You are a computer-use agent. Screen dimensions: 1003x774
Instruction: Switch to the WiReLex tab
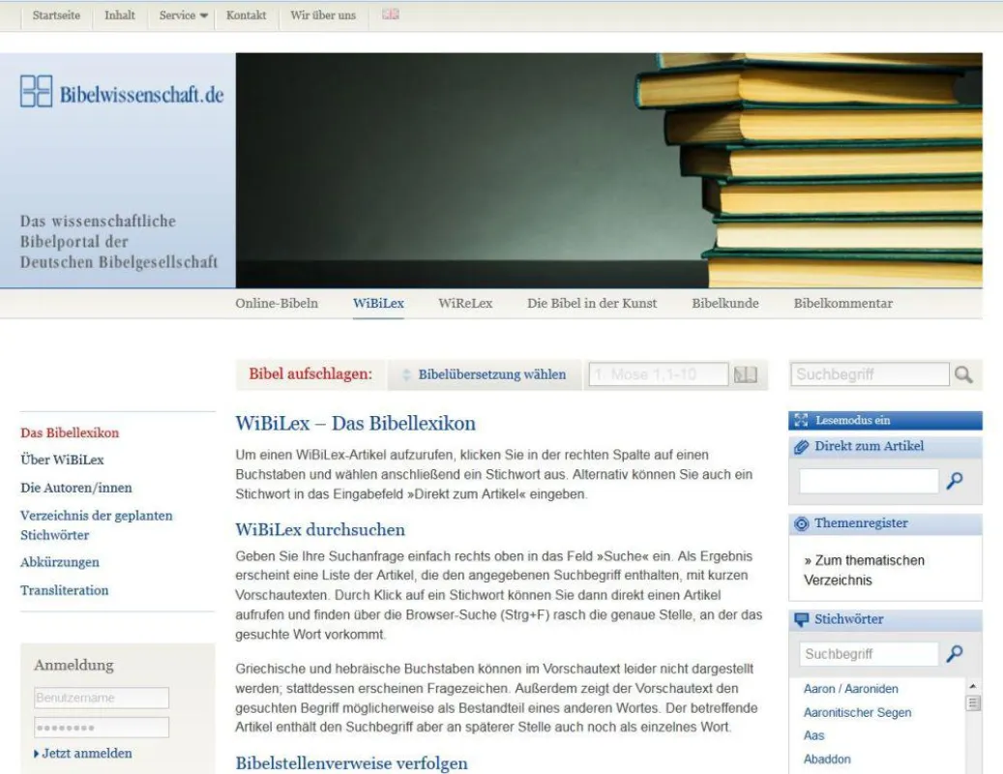point(465,303)
